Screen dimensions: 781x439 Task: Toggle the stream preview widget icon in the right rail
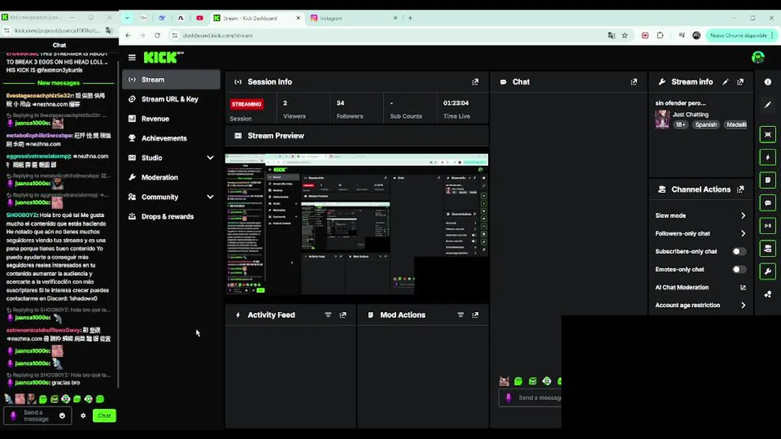click(768, 135)
